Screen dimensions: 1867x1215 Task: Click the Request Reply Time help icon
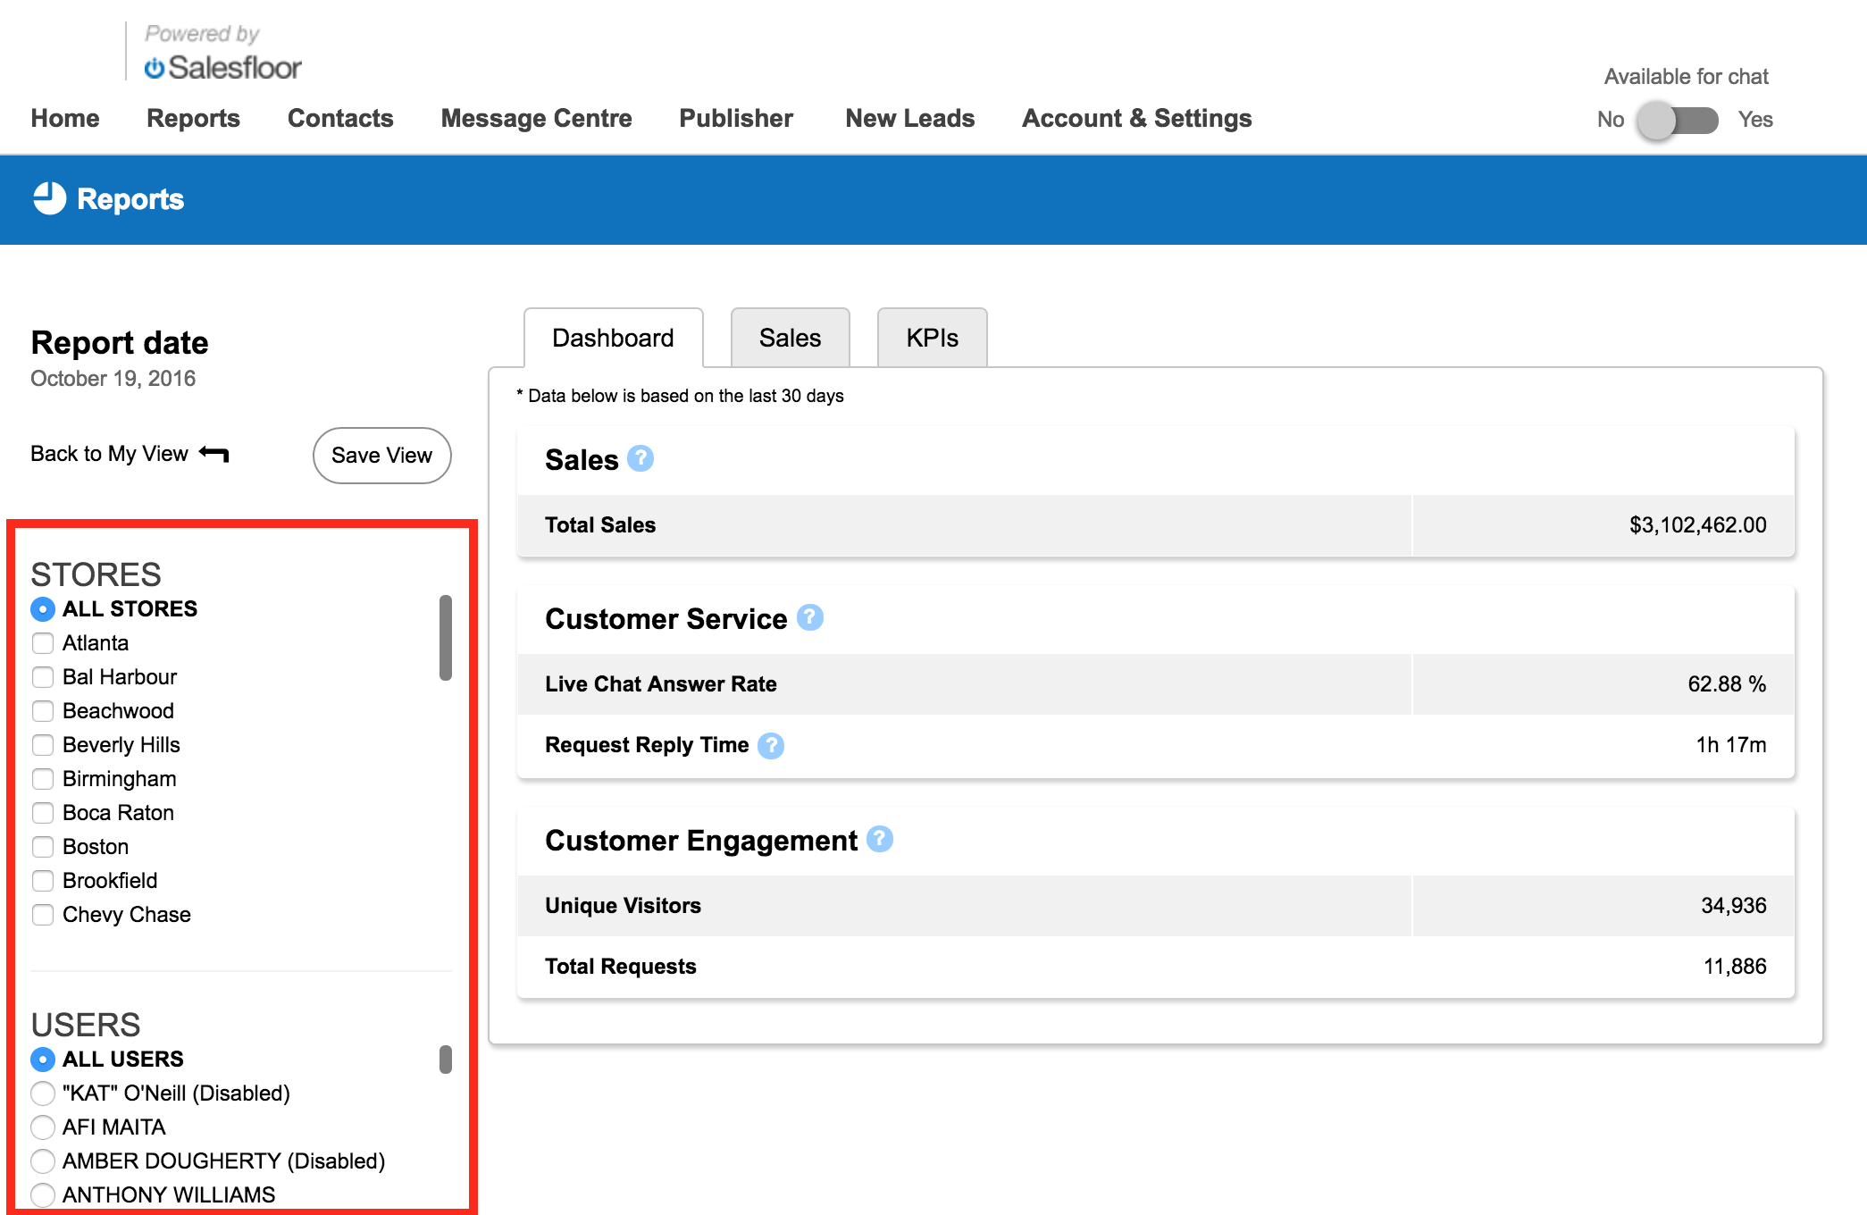point(770,745)
